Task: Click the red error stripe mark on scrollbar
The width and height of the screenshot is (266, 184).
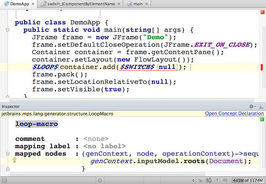Action: click(x=262, y=67)
